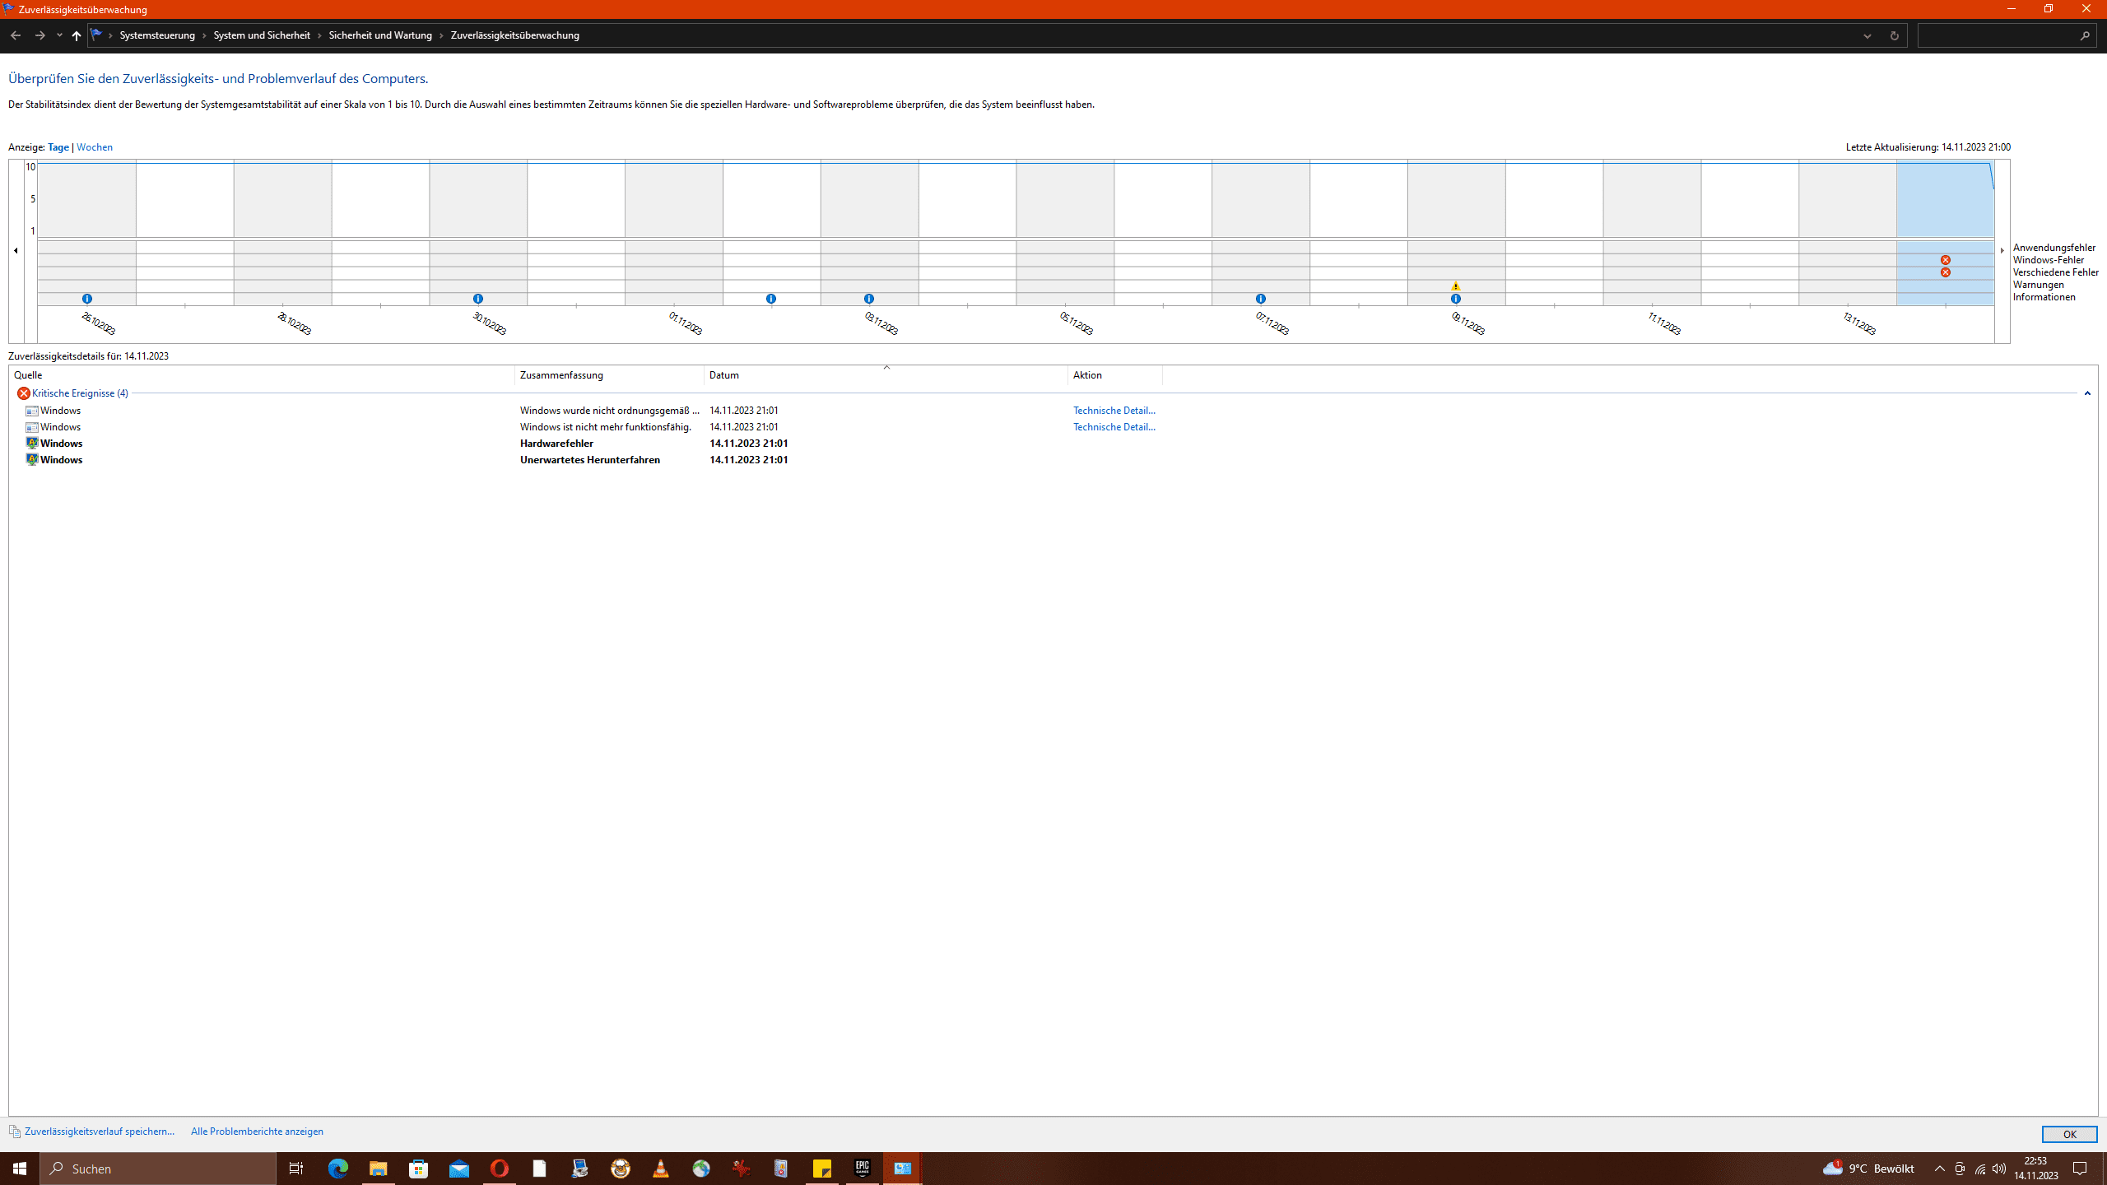The image size is (2107, 1185).
Task: Open the address bar history dropdown
Action: [1867, 35]
